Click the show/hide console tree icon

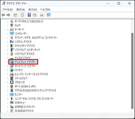(15, 15)
